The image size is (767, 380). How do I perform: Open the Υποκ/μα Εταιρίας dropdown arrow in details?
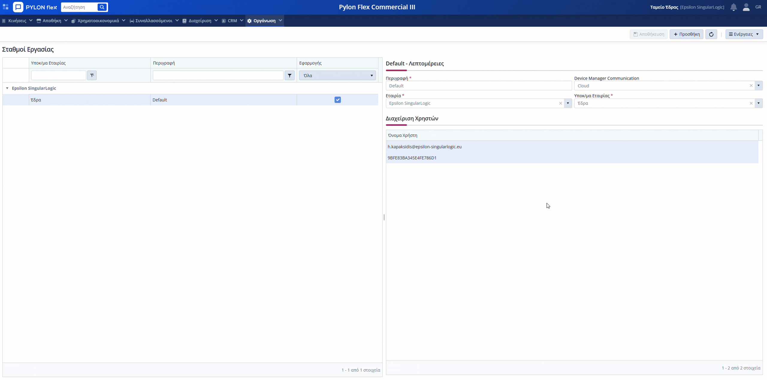(x=758, y=103)
